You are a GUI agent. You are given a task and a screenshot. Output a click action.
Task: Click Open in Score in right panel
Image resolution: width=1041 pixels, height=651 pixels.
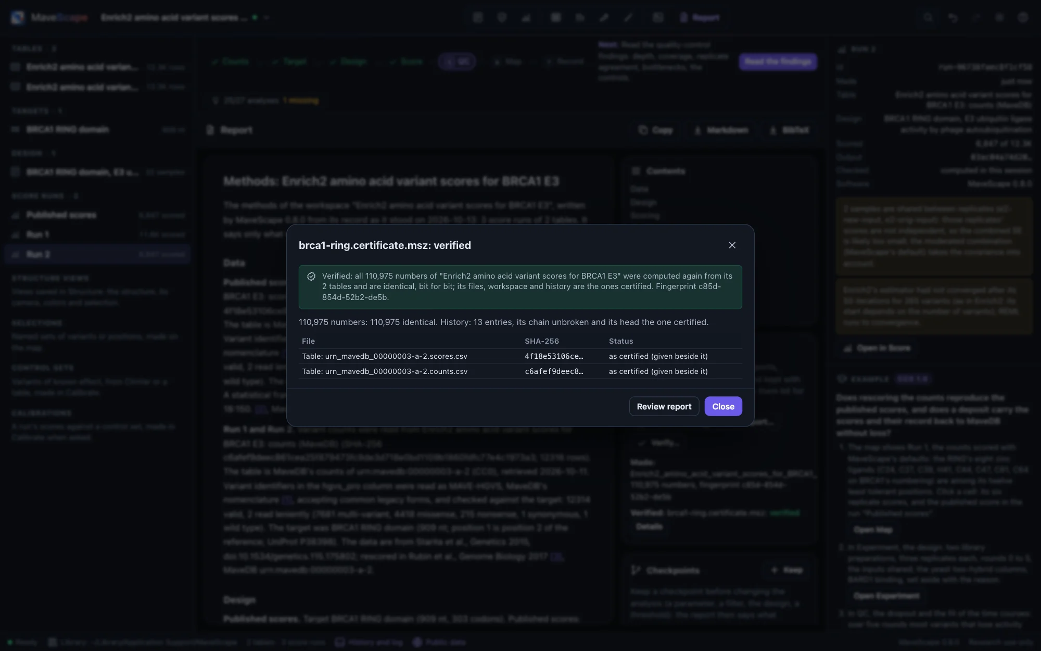tap(878, 348)
